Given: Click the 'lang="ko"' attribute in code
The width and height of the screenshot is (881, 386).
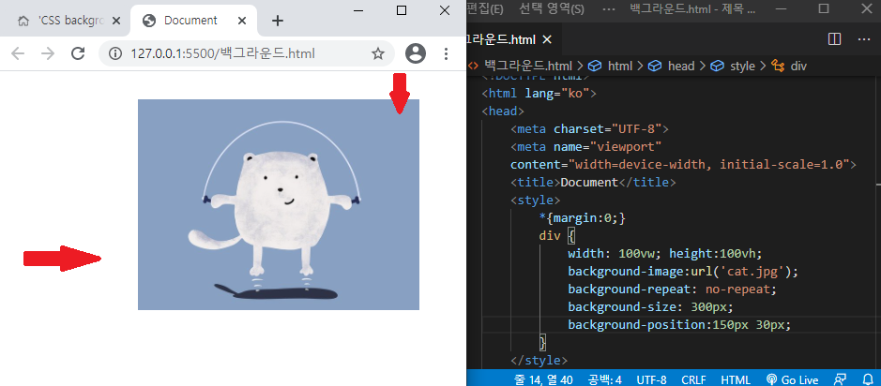Looking at the screenshot, I should tap(556, 93).
